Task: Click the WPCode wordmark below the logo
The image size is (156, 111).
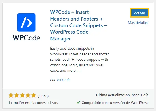Action: click(x=26, y=38)
